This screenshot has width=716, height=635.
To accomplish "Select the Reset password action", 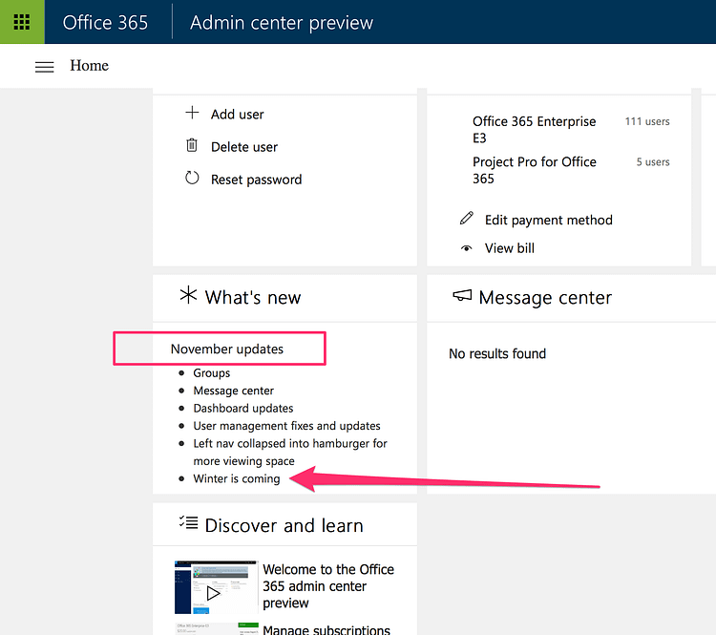I will pos(256,180).
